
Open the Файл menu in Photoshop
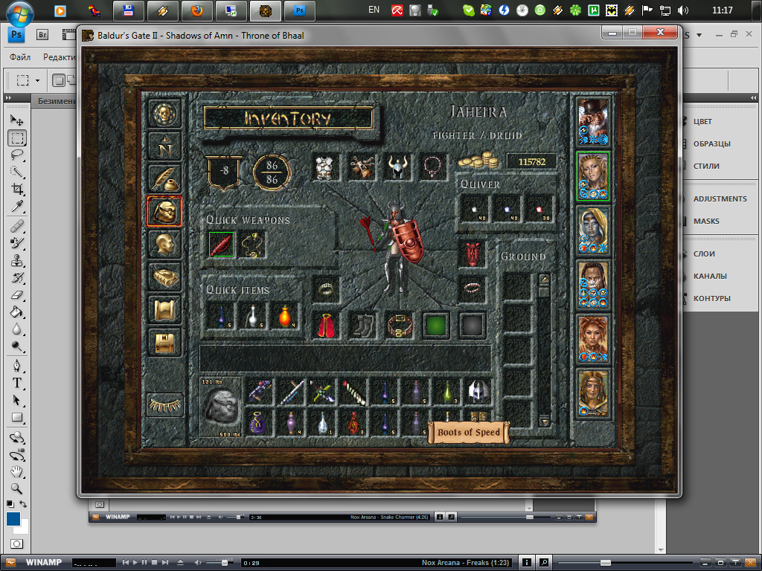tap(20, 57)
